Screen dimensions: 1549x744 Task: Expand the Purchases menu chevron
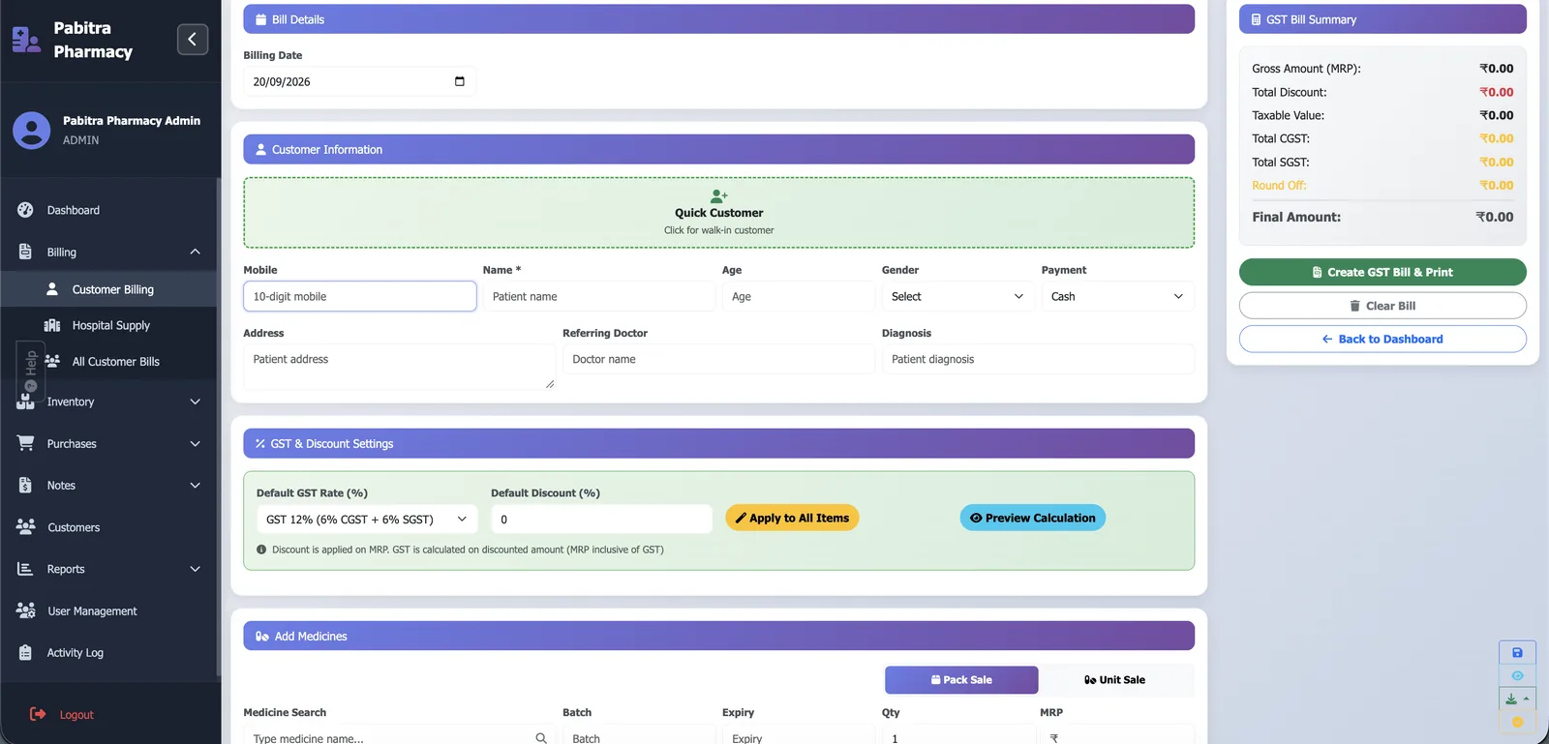(x=195, y=444)
